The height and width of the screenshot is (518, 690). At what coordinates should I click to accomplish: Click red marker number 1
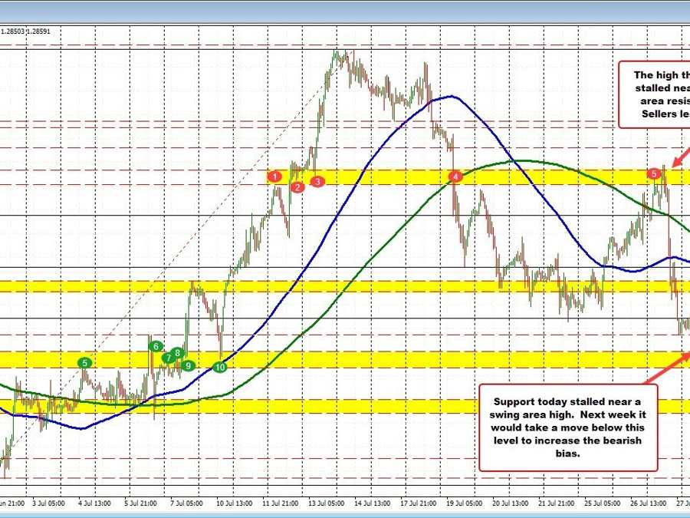coord(274,177)
